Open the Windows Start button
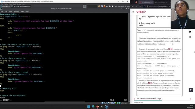This screenshot has height=109, width=195. pos(89,107)
